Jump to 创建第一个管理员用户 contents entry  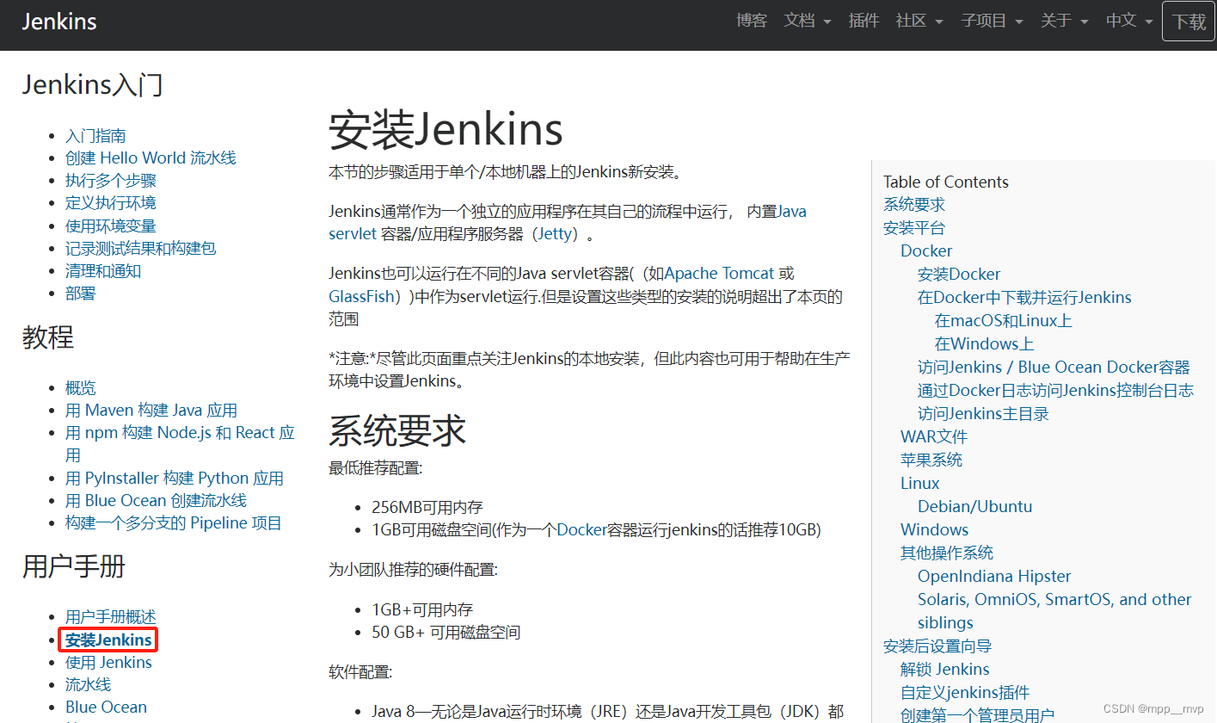(977, 714)
